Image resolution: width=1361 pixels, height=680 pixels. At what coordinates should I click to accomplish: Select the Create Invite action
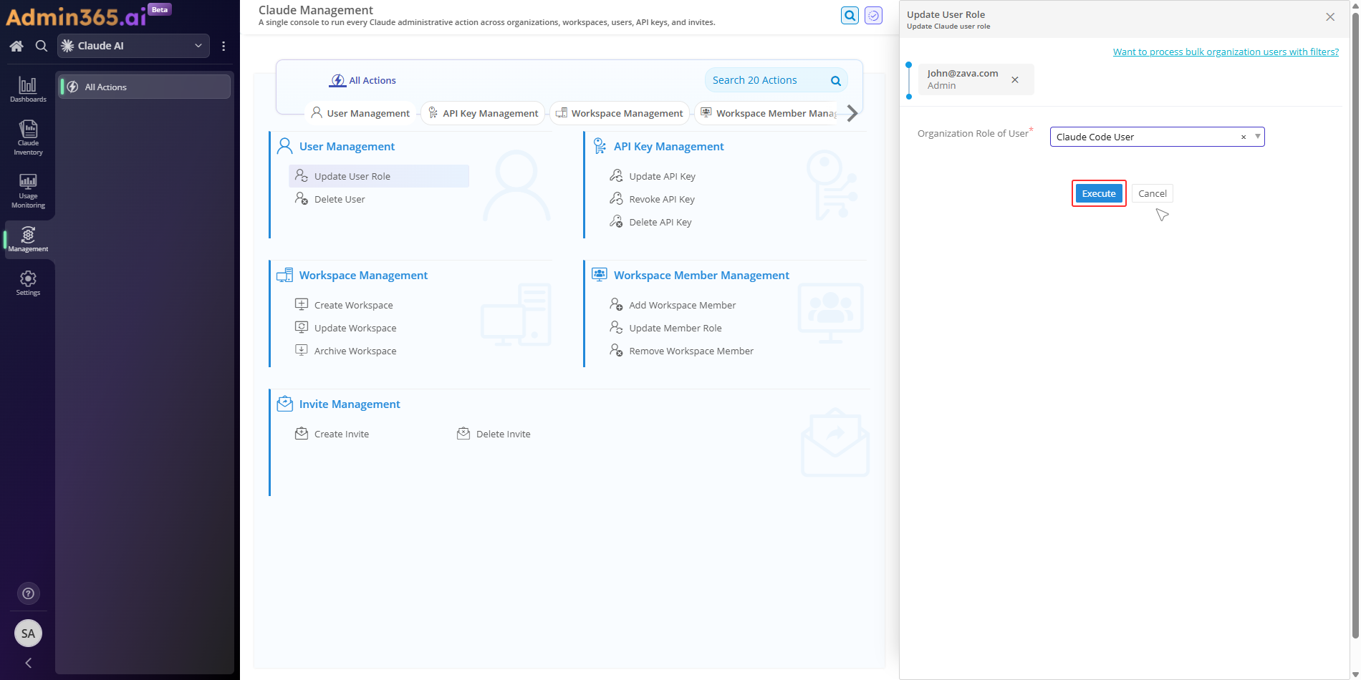[x=342, y=434]
